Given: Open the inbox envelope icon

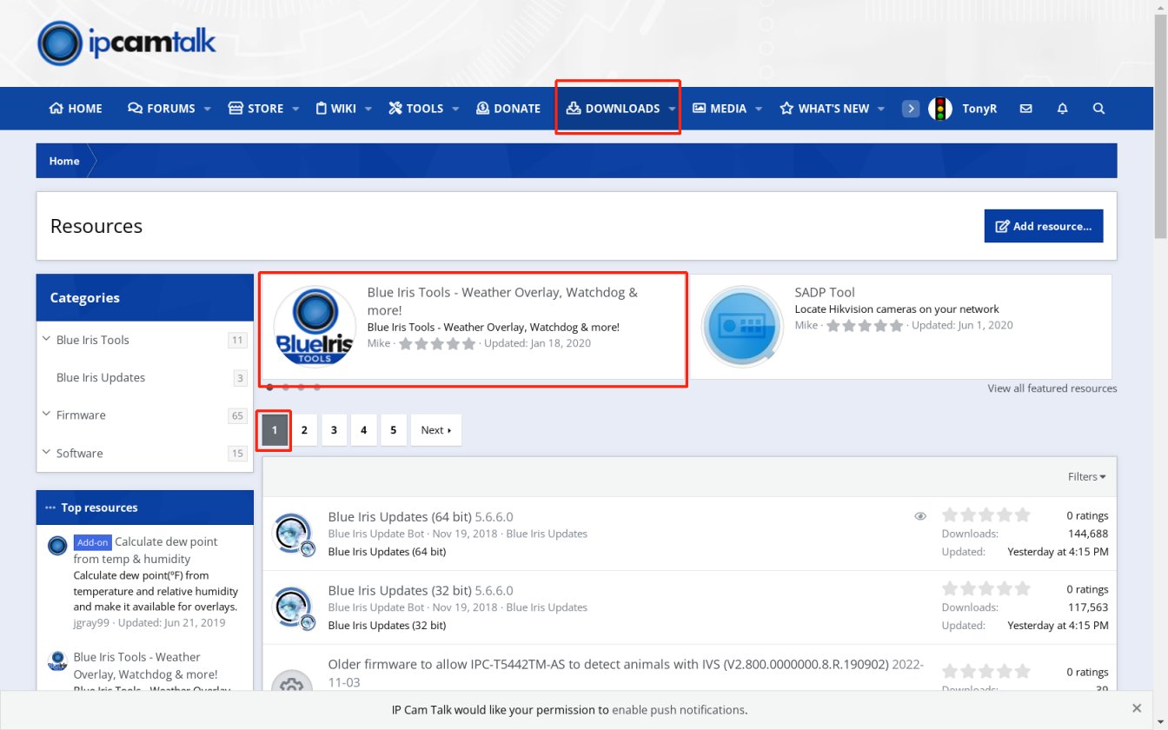Looking at the screenshot, I should pos(1026,109).
